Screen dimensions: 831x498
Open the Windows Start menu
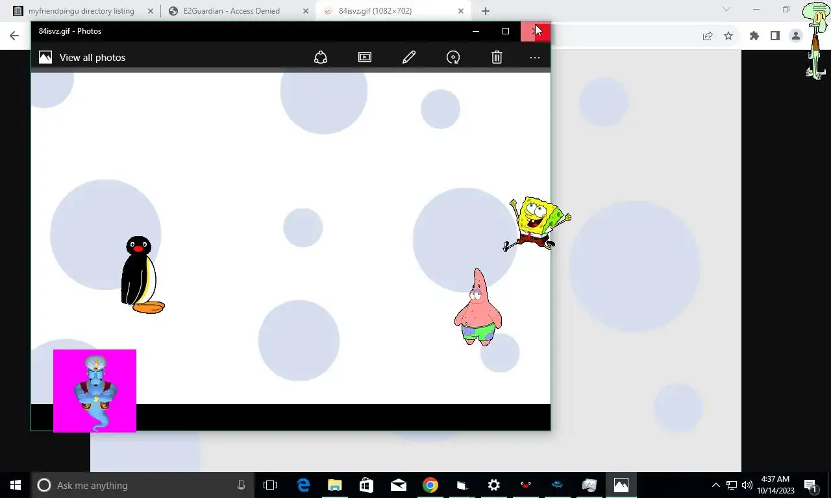pyautogui.click(x=16, y=485)
